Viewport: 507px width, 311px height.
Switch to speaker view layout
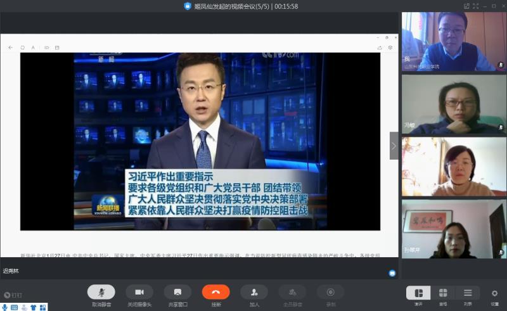coord(418,293)
